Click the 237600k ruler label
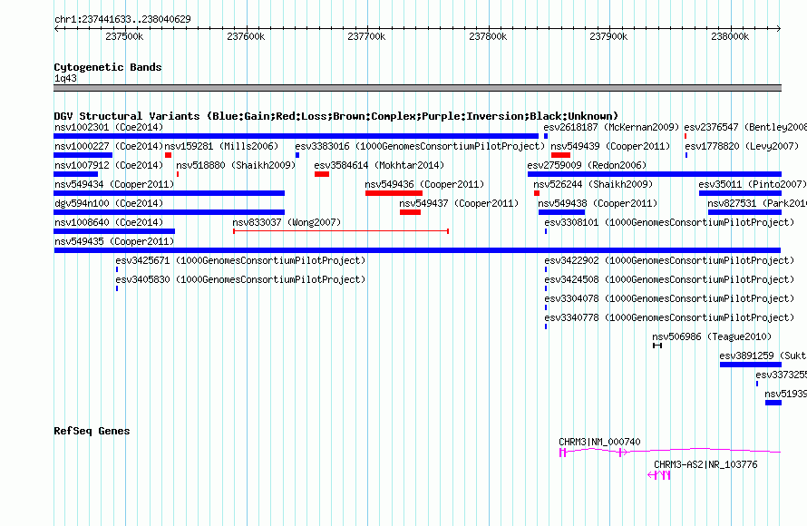The width and height of the screenshot is (807, 526). [246, 36]
